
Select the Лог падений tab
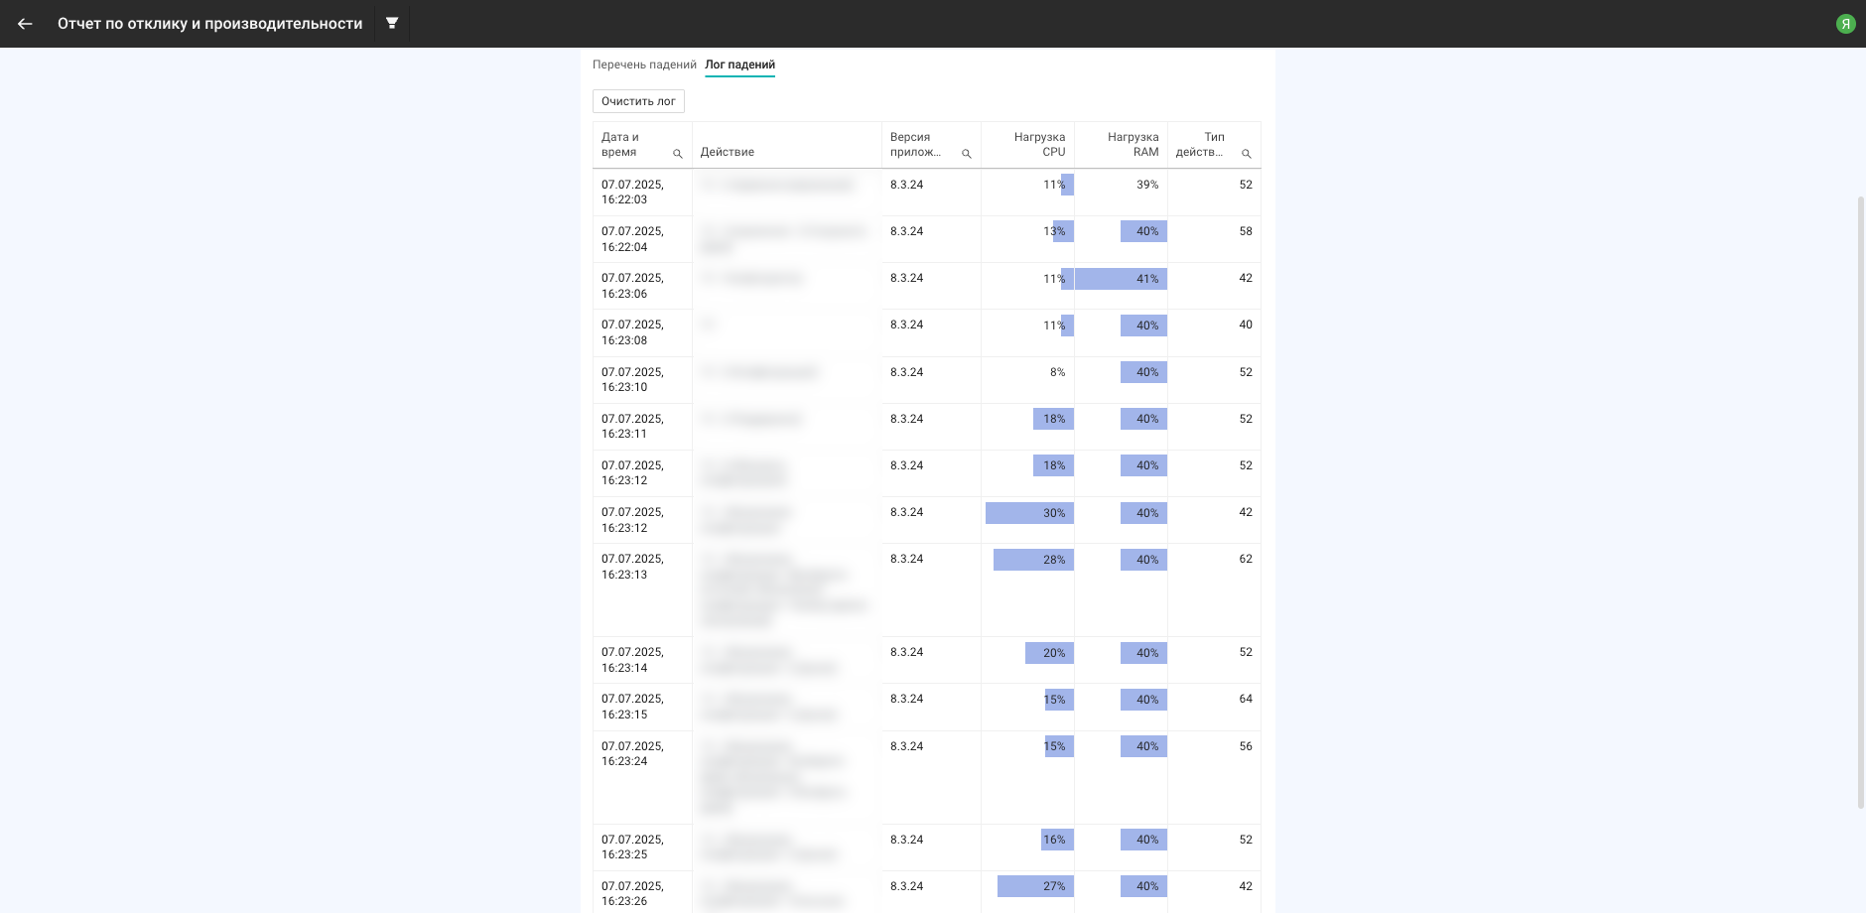click(x=739, y=65)
